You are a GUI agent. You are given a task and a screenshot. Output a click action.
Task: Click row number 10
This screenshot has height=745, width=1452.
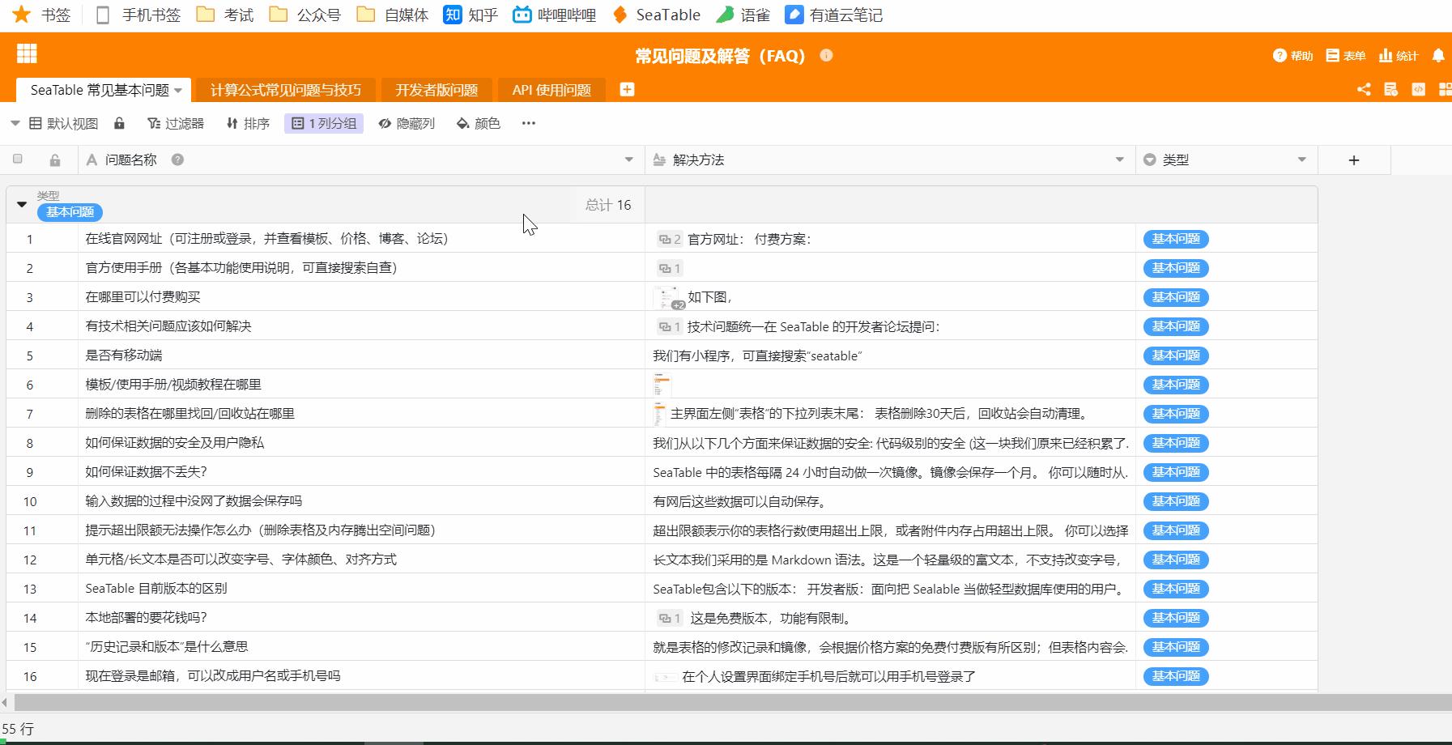pyautogui.click(x=30, y=501)
